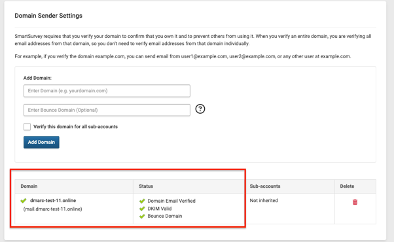Click the Domain Email Verified status text
The height and width of the screenshot is (242, 394).
coord(171,201)
